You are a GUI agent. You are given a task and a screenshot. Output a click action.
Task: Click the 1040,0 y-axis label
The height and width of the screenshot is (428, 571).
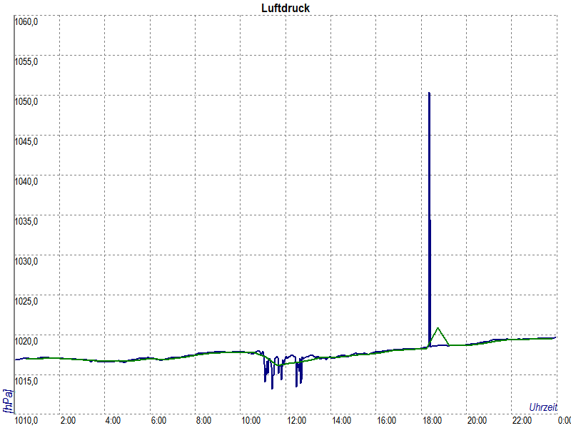26,181
